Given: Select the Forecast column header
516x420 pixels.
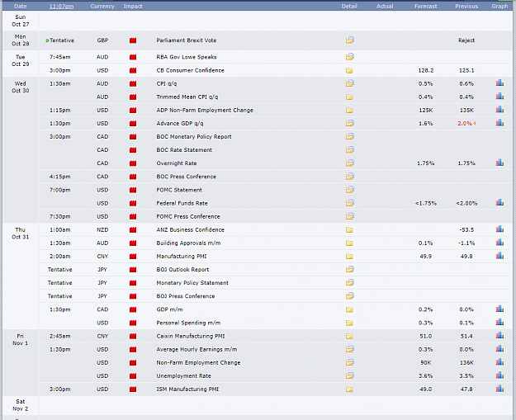Looking at the screenshot, I should click(426, 7).
